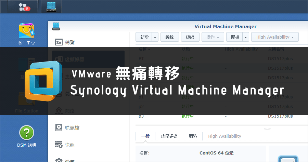
Task: Switch to the 網路 network tab
Action: pyautogui.click(x=193, y=136)
